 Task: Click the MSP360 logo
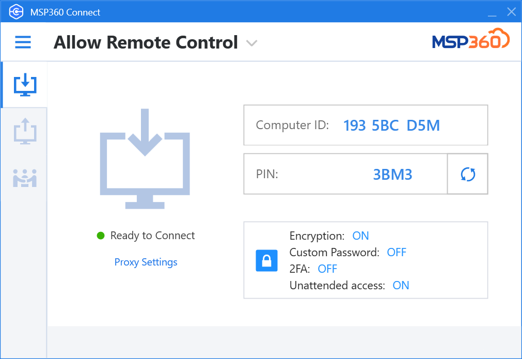click(470, 41)
